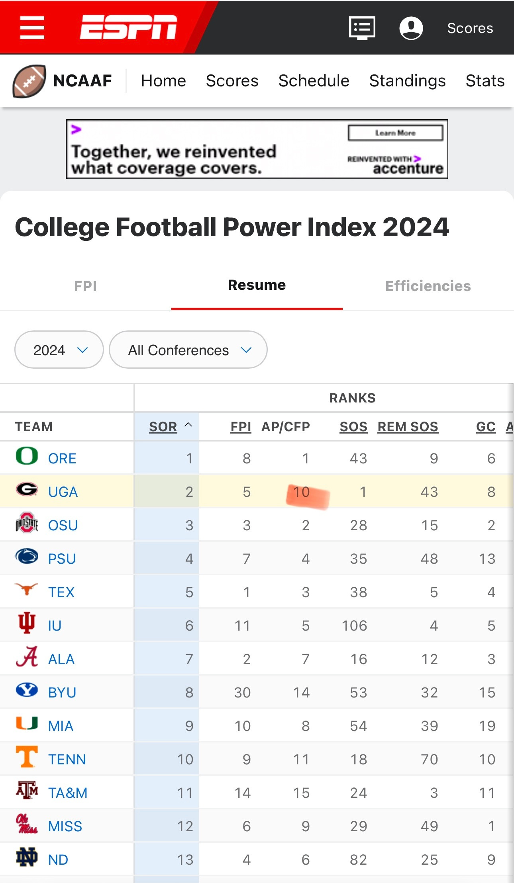Click the NCAAF football icon
This screenshot has width=514, height=883.
click(29, 81)
